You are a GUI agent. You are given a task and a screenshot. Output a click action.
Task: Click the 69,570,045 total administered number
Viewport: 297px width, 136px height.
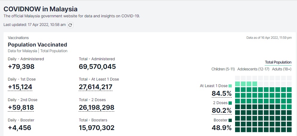tap(97, 67)
